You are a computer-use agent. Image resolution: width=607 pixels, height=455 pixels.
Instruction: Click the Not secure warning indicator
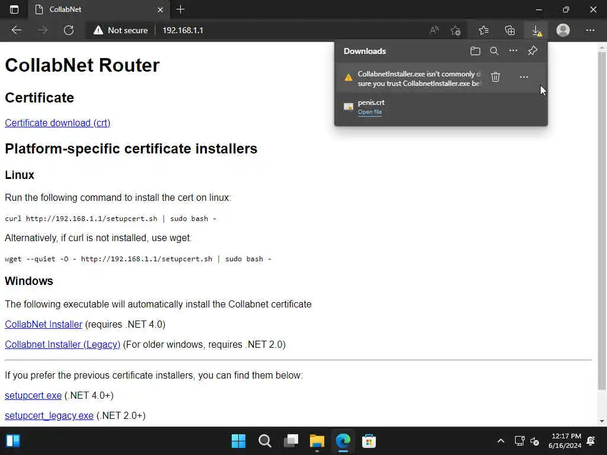121,30
